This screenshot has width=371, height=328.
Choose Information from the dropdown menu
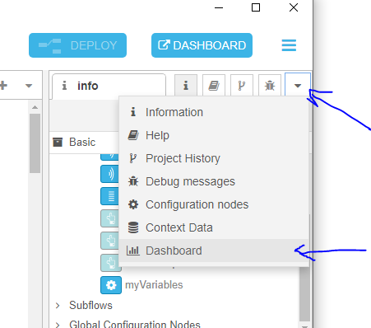tap(214, 112)
